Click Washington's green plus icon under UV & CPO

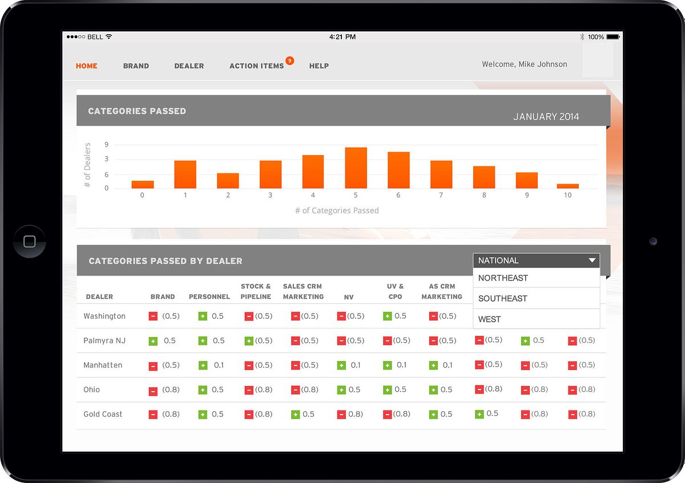(x=388, y=316)
